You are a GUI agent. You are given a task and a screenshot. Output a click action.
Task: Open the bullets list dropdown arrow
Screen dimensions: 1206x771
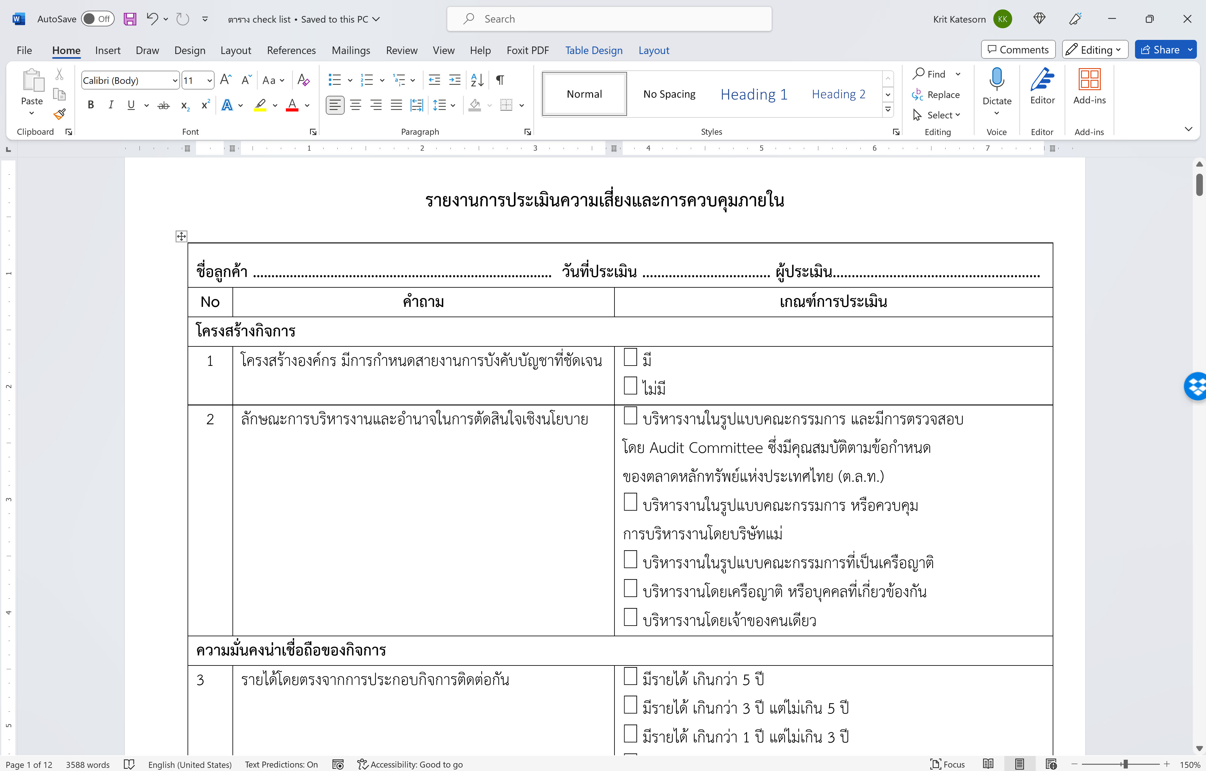tap(350, 80)
